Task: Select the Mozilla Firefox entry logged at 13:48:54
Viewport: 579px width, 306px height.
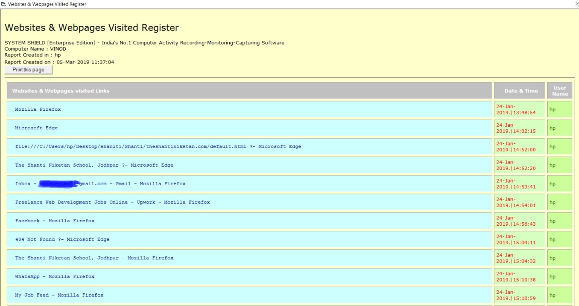Action: pos(249,109)
